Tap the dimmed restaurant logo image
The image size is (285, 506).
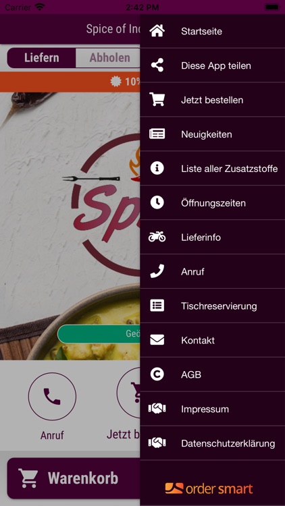[105, 205]
